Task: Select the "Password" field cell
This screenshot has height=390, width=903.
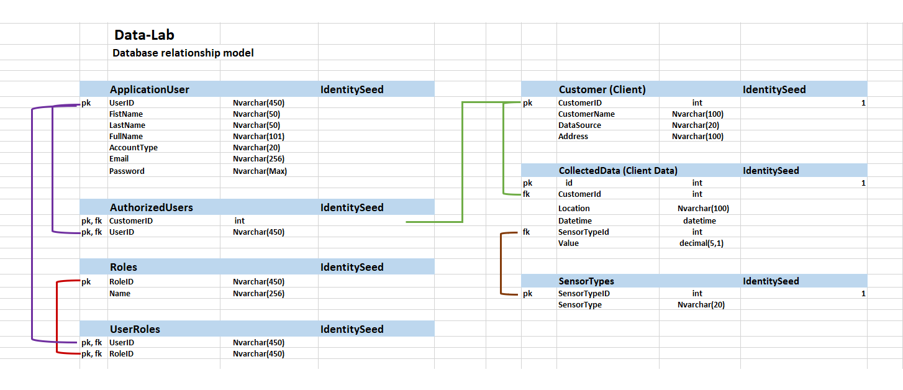Action: pos(127,171)
